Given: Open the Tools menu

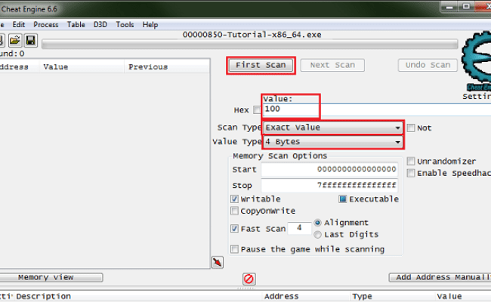Looking at the screenshot, I should pyautogui.click(x=125, y=24).
